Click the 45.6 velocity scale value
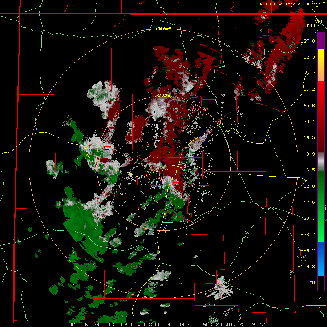 pos(309,105)
